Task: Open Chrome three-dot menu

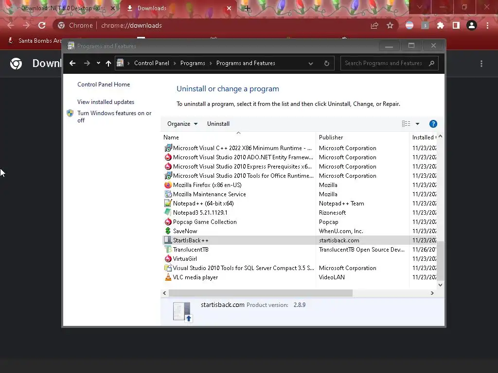Action: tap(487, 25)
